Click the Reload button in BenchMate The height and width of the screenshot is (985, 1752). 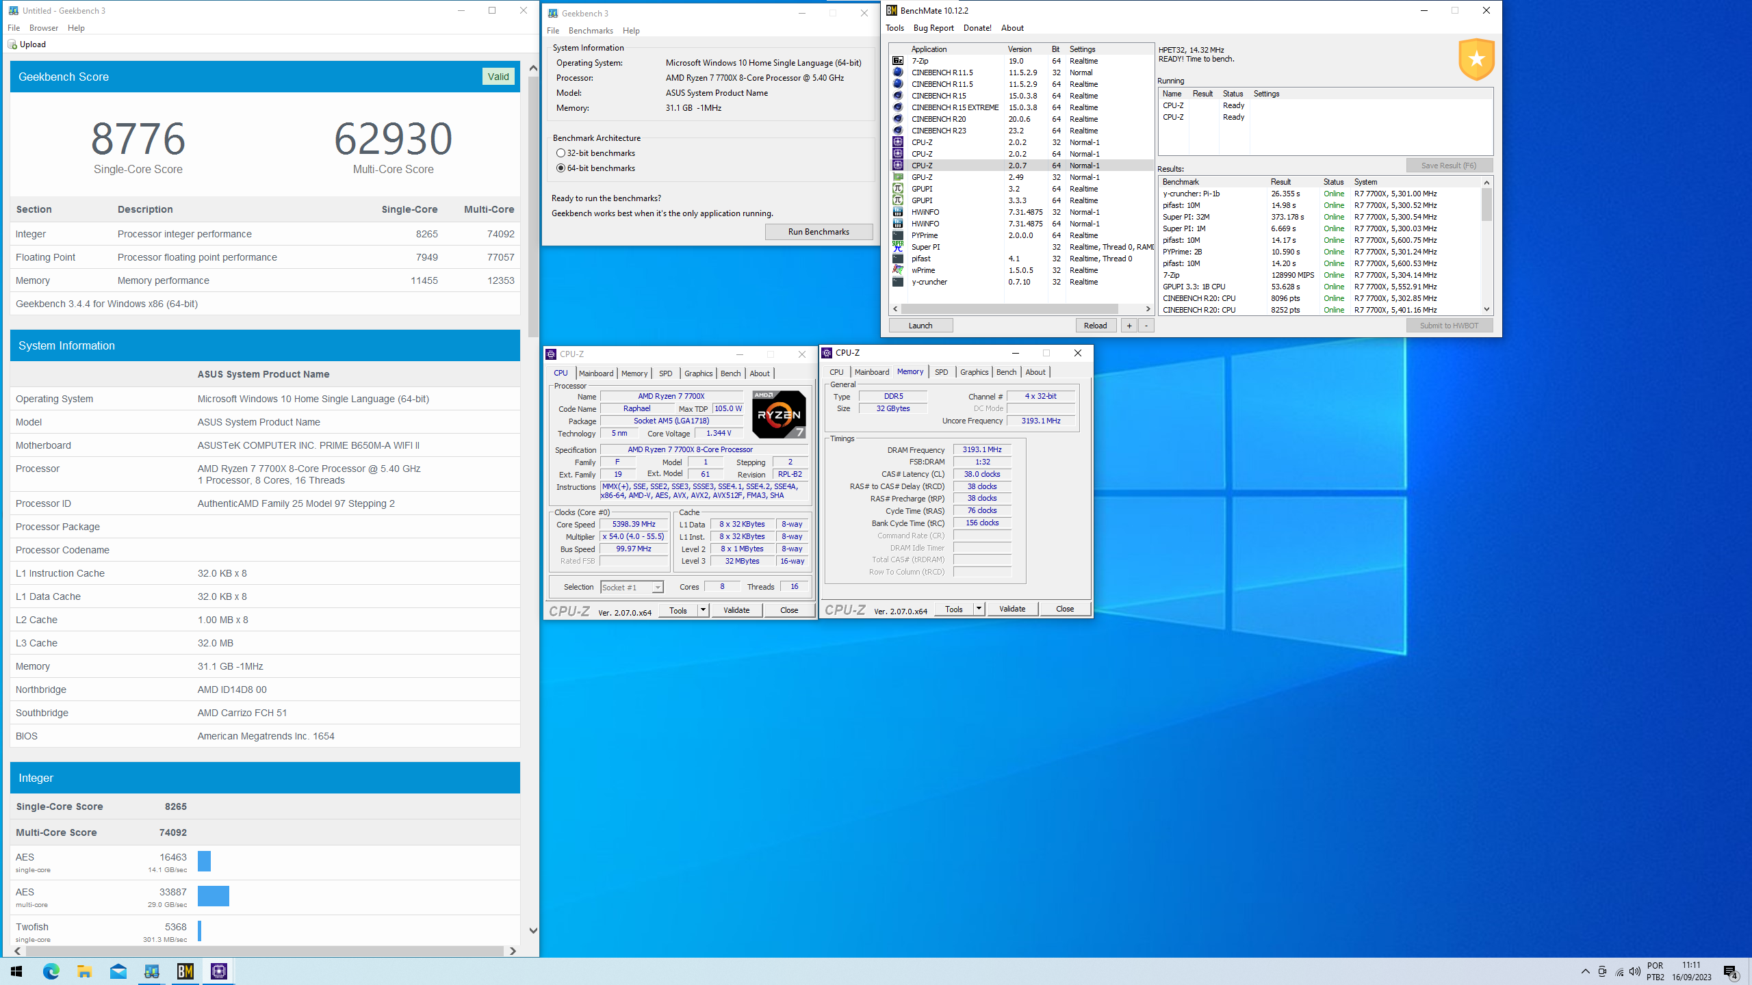pyautogui.click(x=1095, y=326)
